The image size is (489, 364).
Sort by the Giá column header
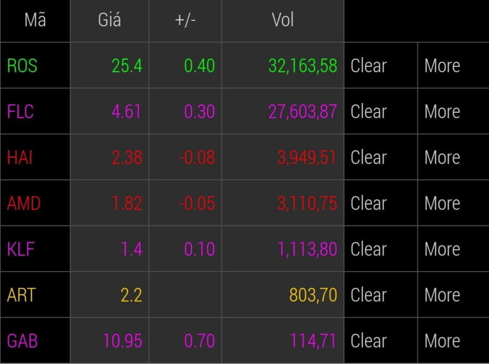[110, 20]
